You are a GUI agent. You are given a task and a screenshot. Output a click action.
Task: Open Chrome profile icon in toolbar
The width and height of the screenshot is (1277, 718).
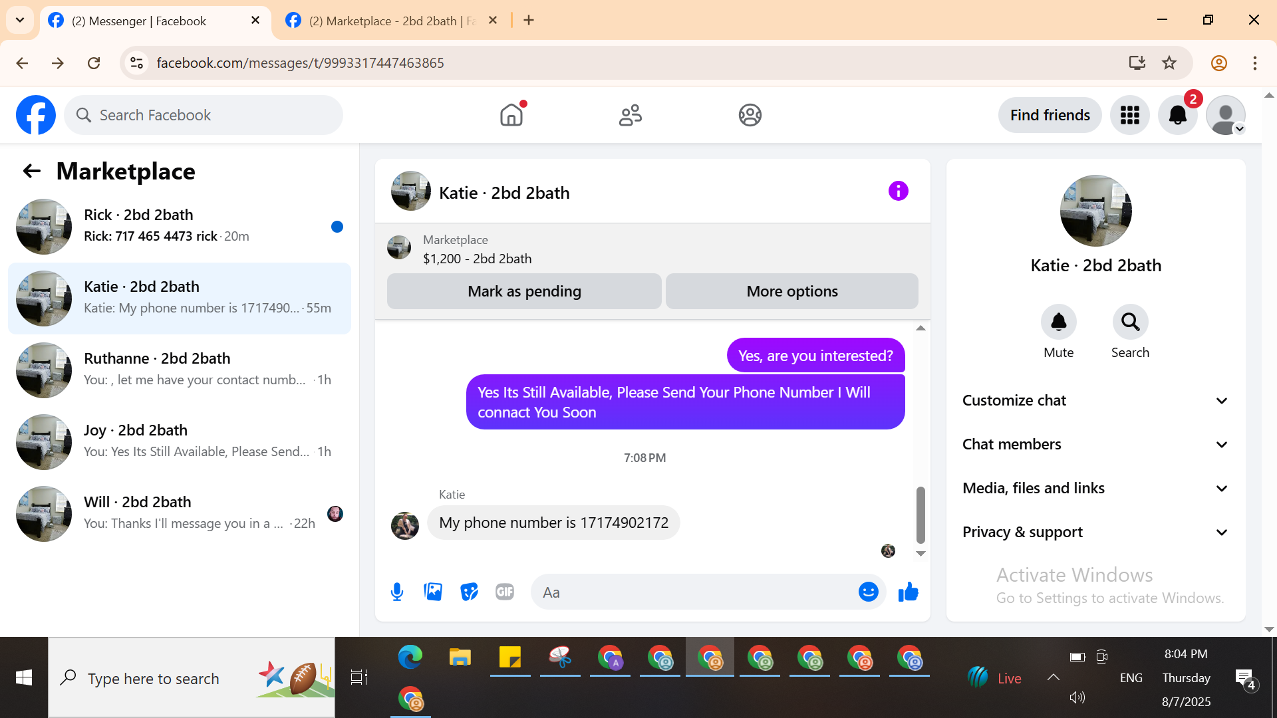[x=1219, y=63]
